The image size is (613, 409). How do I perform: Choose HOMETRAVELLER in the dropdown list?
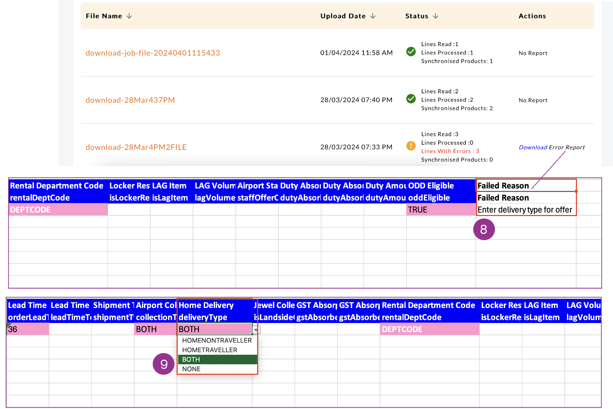point(209,350)
